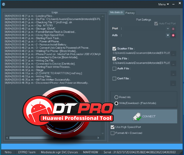184x155 pixels.
Task: Click the log scroll up arrow
Action: [103, 16]
